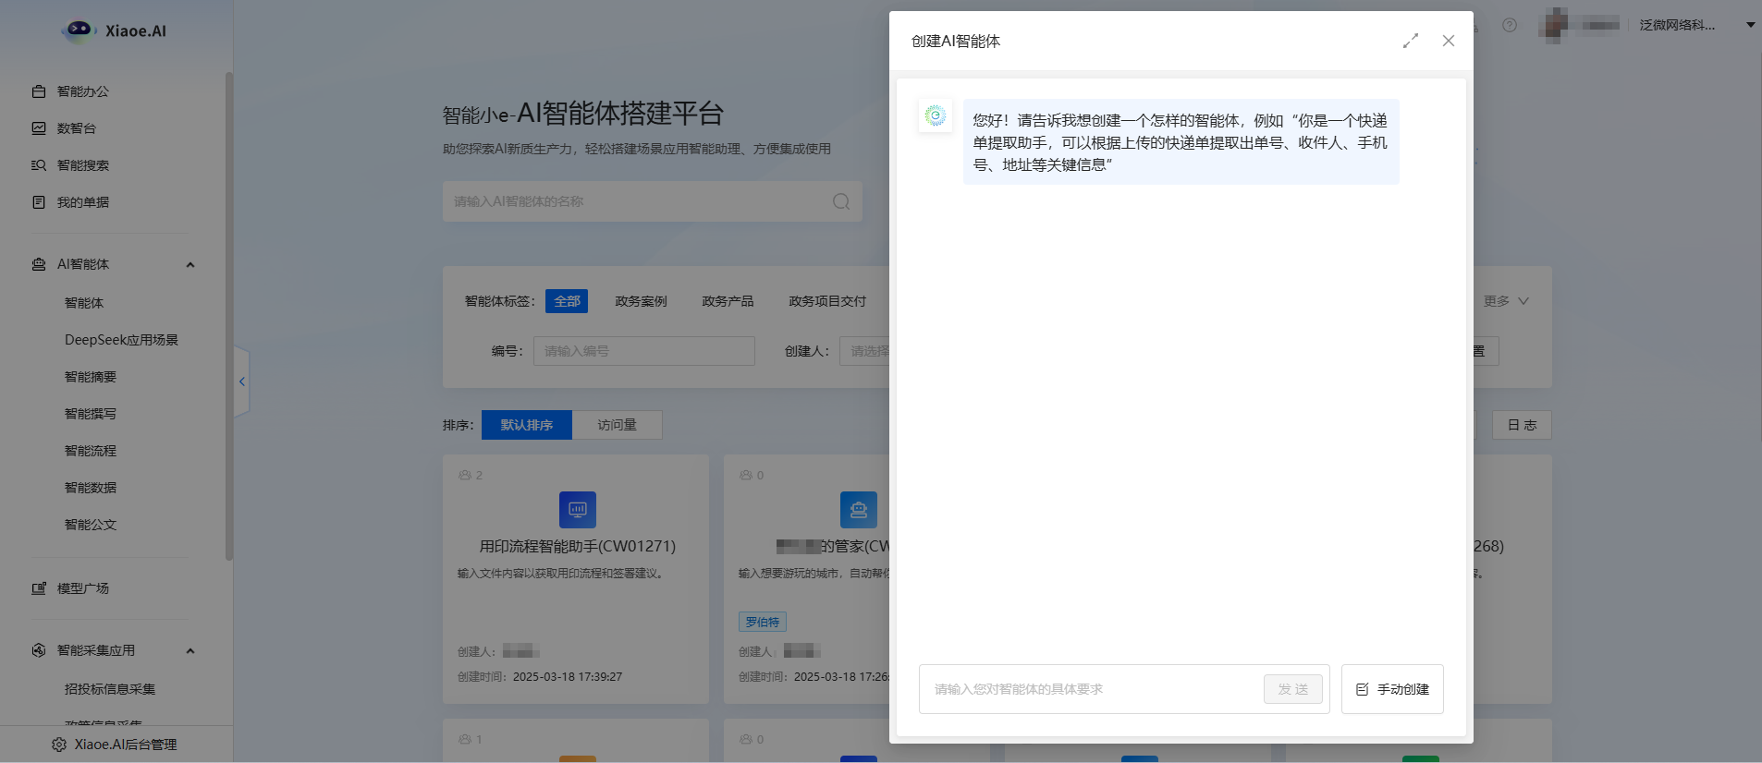1762x763 pixels.
Task: Click the users count icon on 用印流程 card
Action: pos(465,475)
